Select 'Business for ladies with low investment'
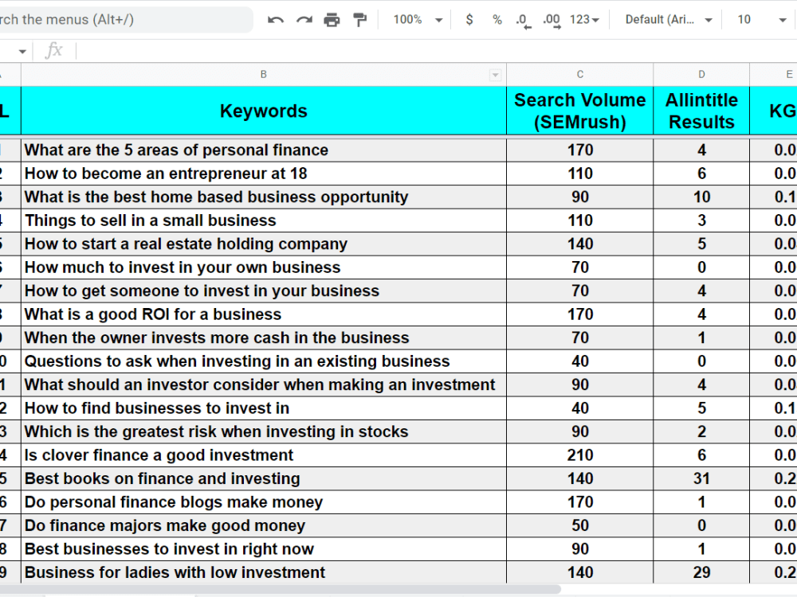This screenshot has height=597, width=797. tap(263, 572)
